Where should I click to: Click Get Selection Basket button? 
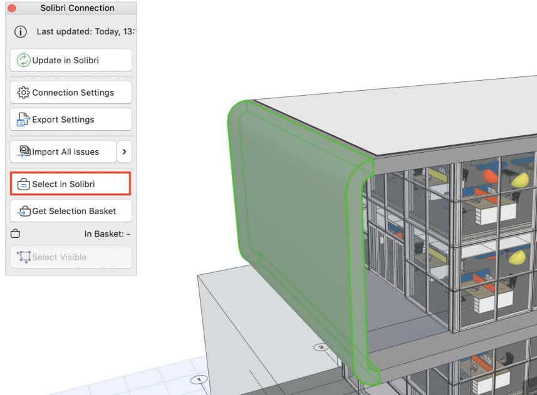click(71, 211)
